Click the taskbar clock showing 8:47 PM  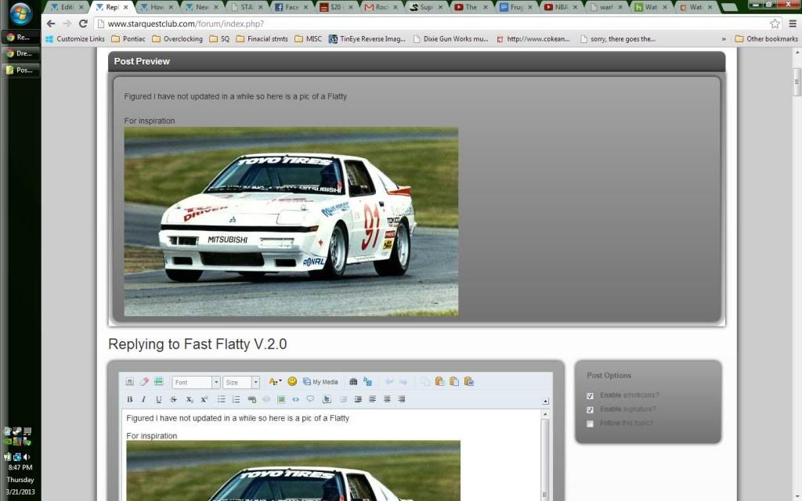(20, 467)
